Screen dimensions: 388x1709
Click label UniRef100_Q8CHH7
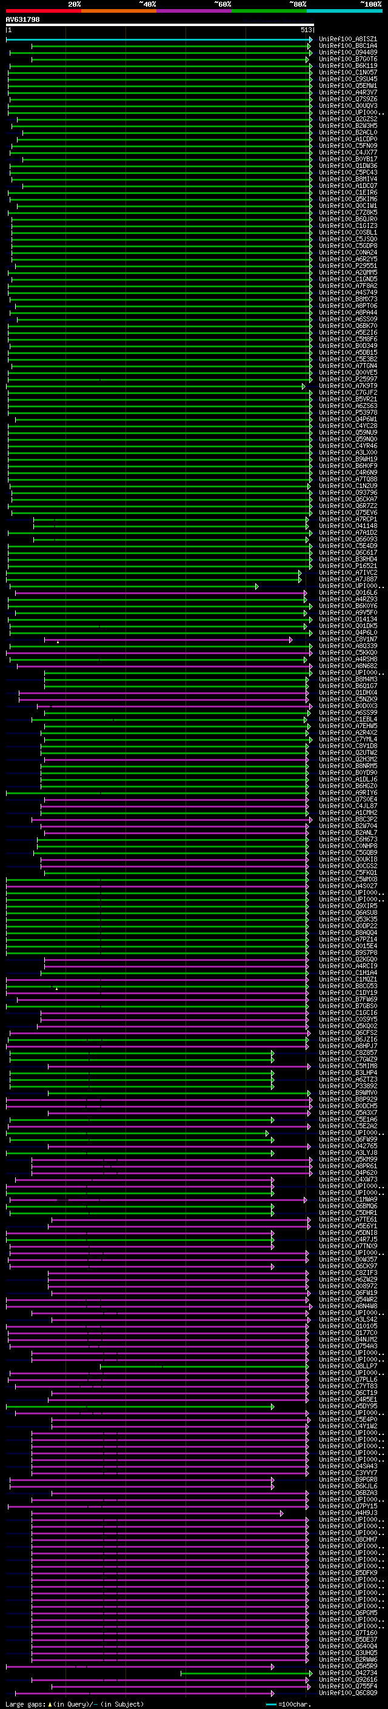(347, 1540)
